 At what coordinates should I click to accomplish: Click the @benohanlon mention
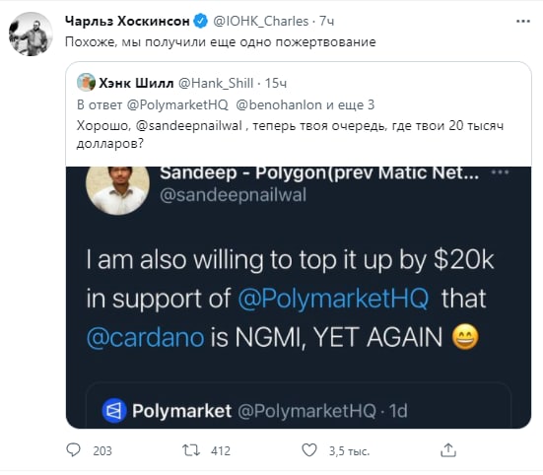pyautogui.click(x=279, y=104)
